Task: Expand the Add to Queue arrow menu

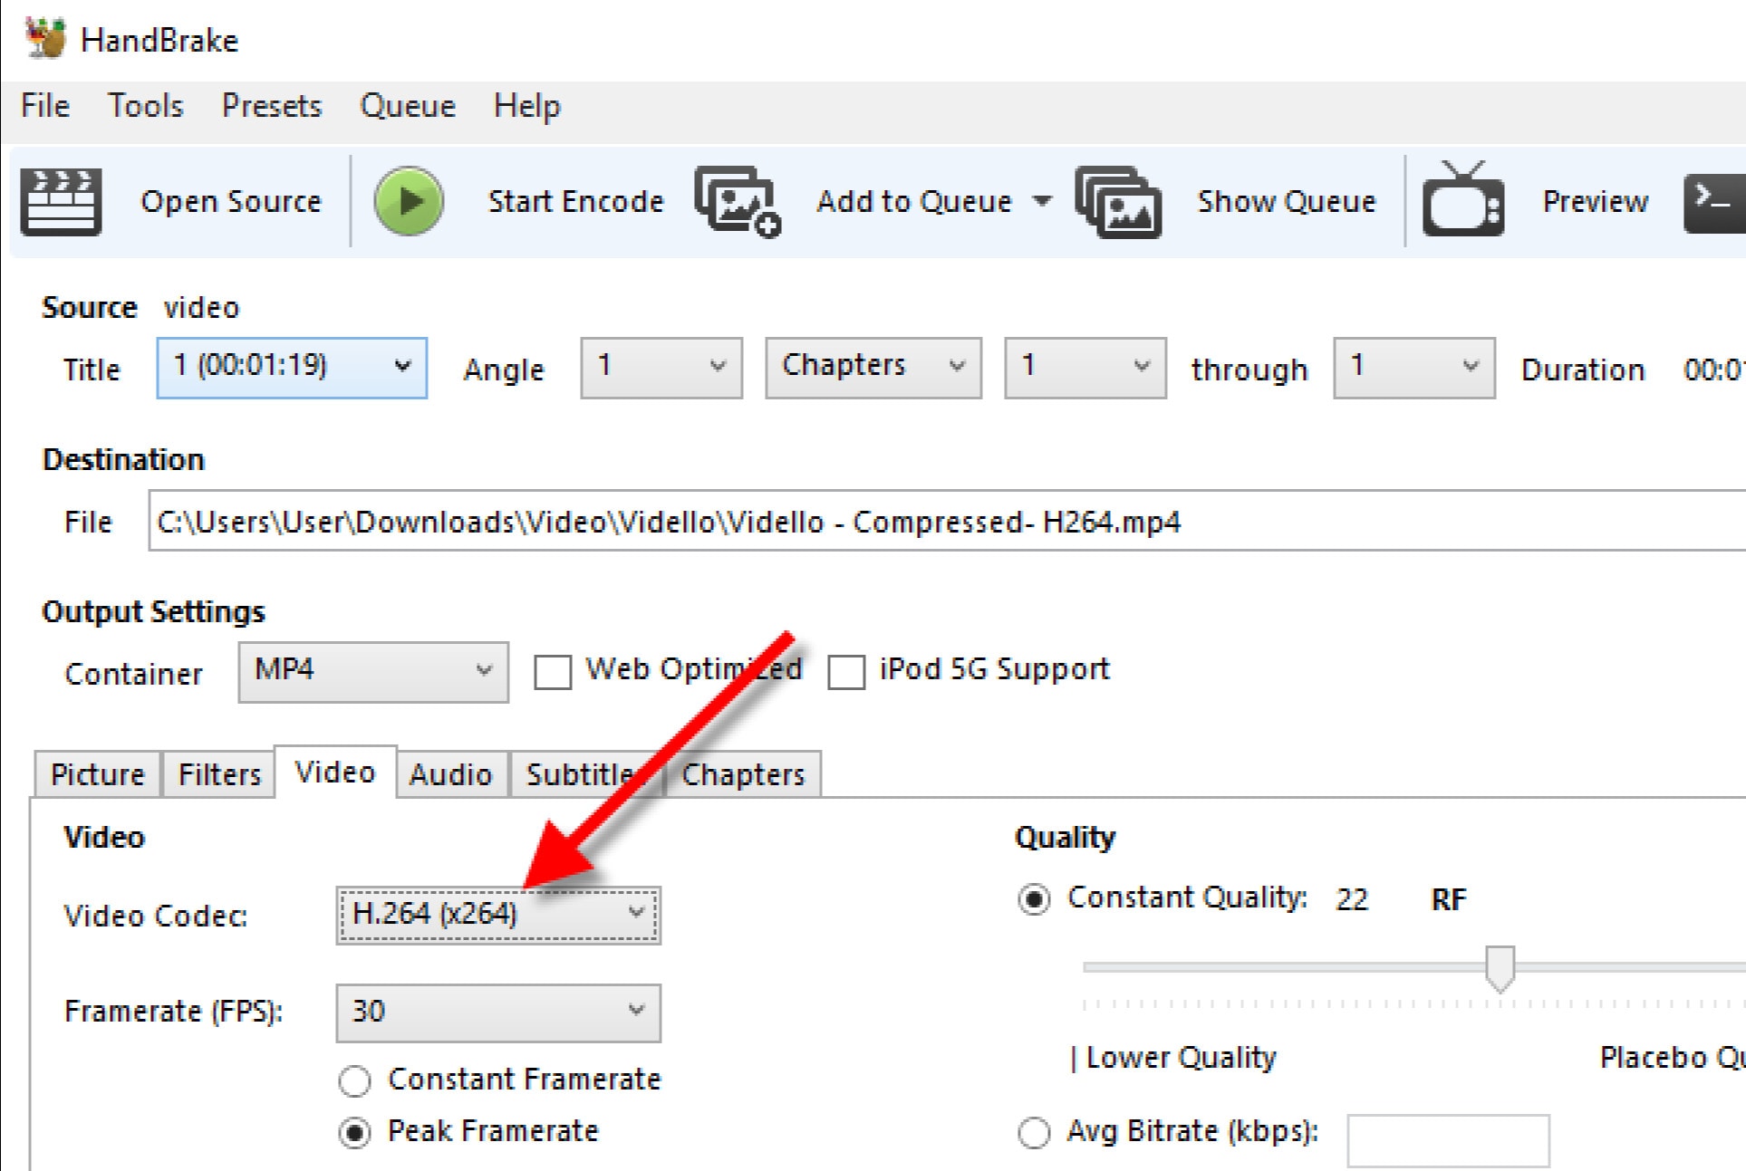Action: (1043, 200)
